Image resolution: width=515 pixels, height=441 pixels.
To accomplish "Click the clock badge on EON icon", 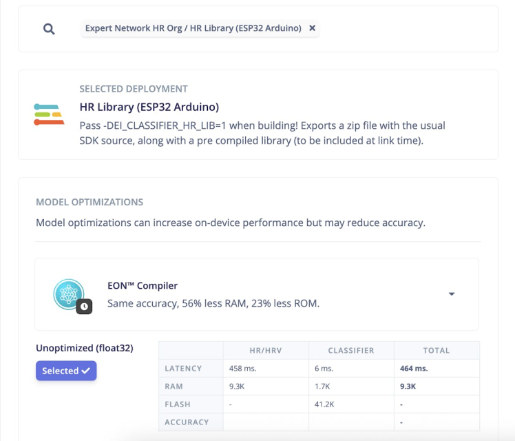I will (84, 305).
